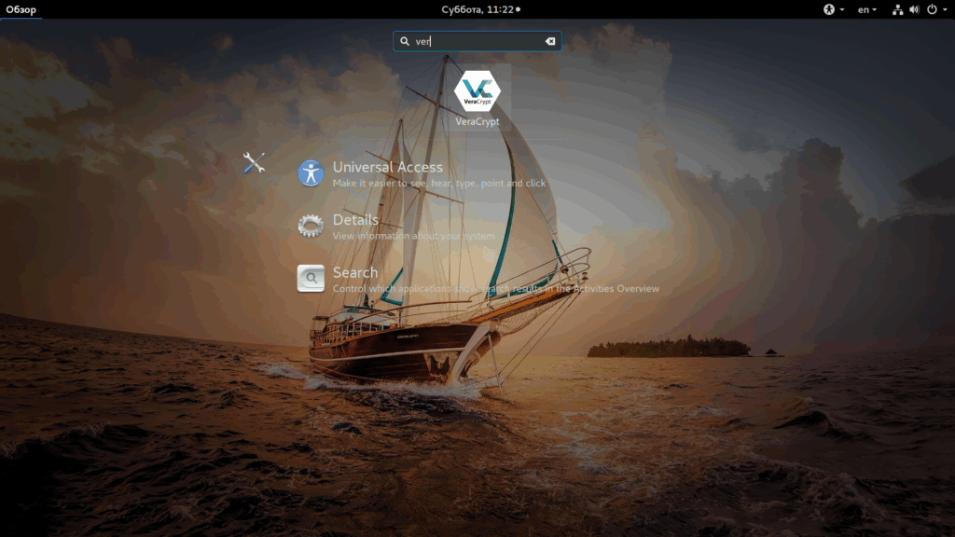
Task: Click inside the 'ver' search input field
Action: pos(477,41)
